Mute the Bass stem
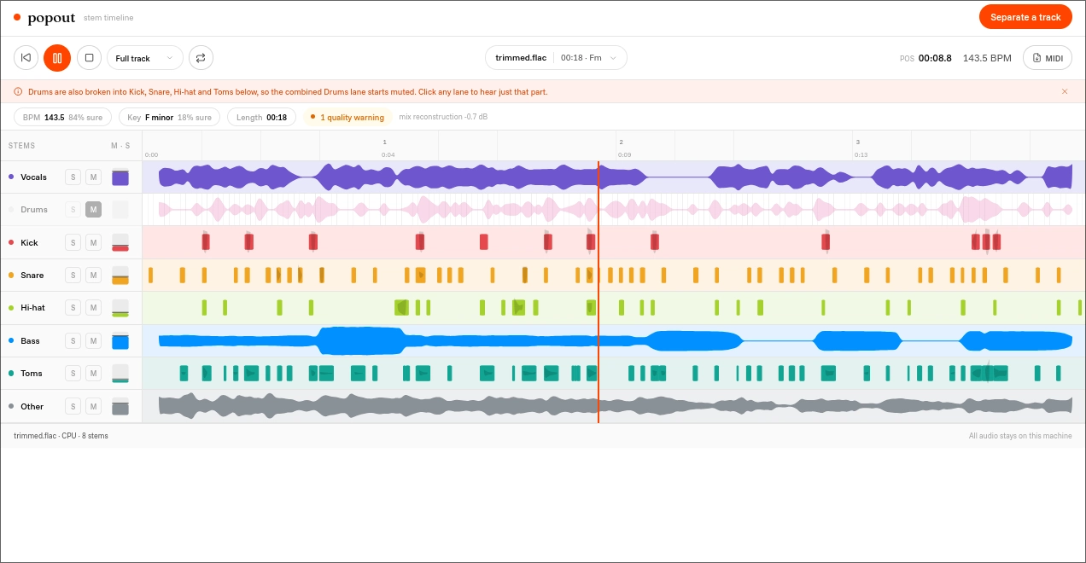This screenshot has width=1086, height=563. tap(94, 341)
